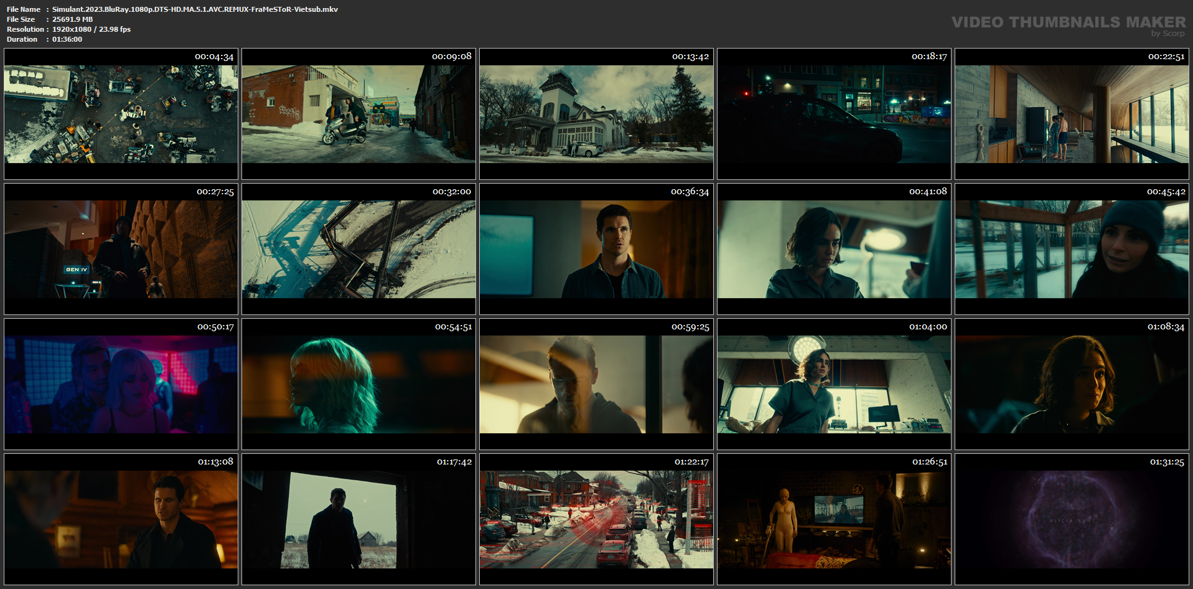Click the file size value 25691.9 MB
Screen dimensions: 1193x589
pyautogui.click(x=72, y=19)
